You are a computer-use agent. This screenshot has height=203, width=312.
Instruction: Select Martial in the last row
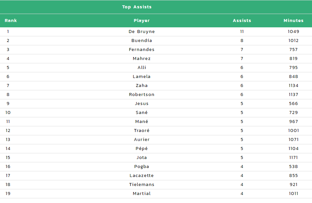[x=142, y=194]
